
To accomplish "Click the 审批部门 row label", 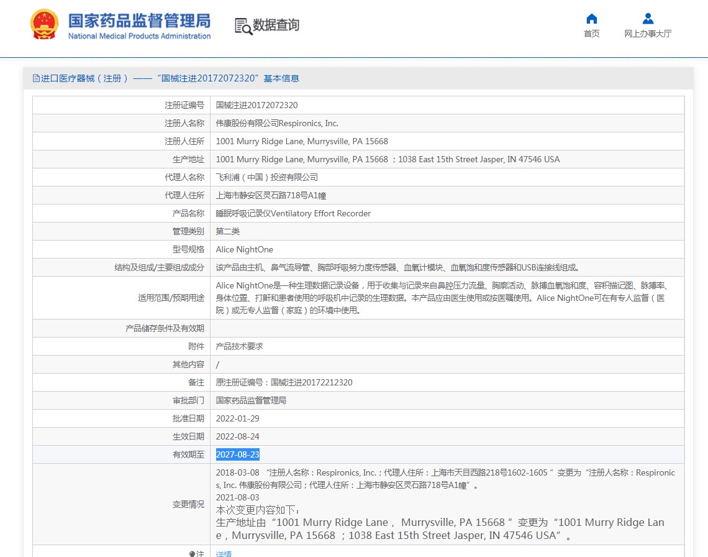I will coord(188,400).
